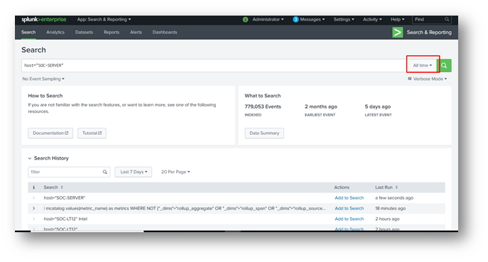Image resolution: width=488 pixels, height=262 pixels.
Task: Click the "18 minutes ago" cell
Action: point(390,209)
